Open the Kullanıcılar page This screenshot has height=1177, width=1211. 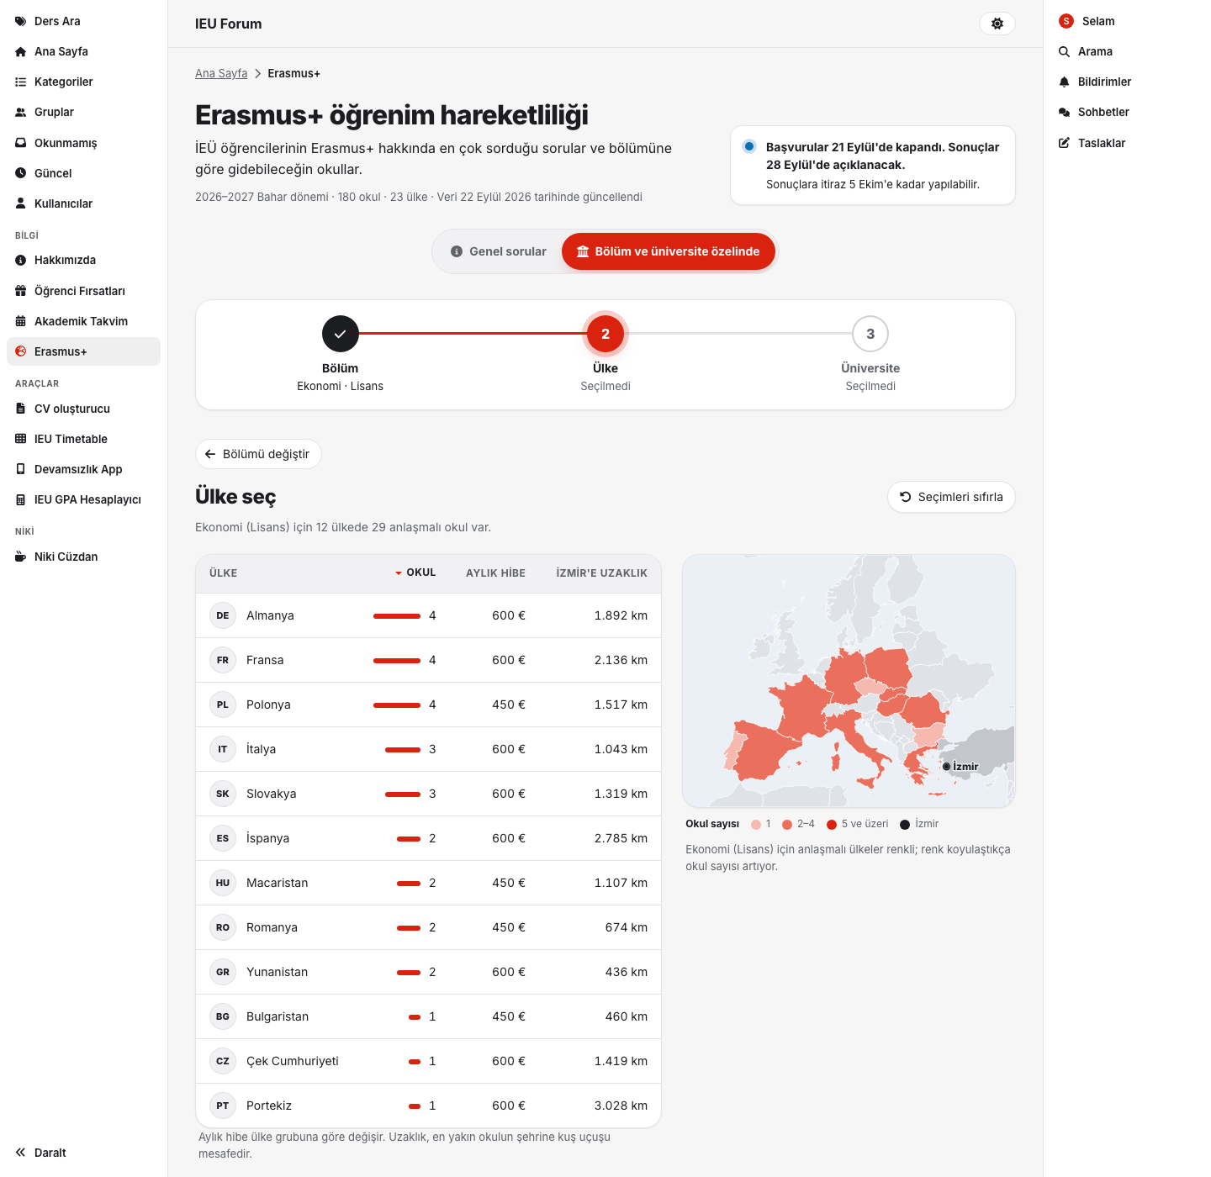(83, 203)
